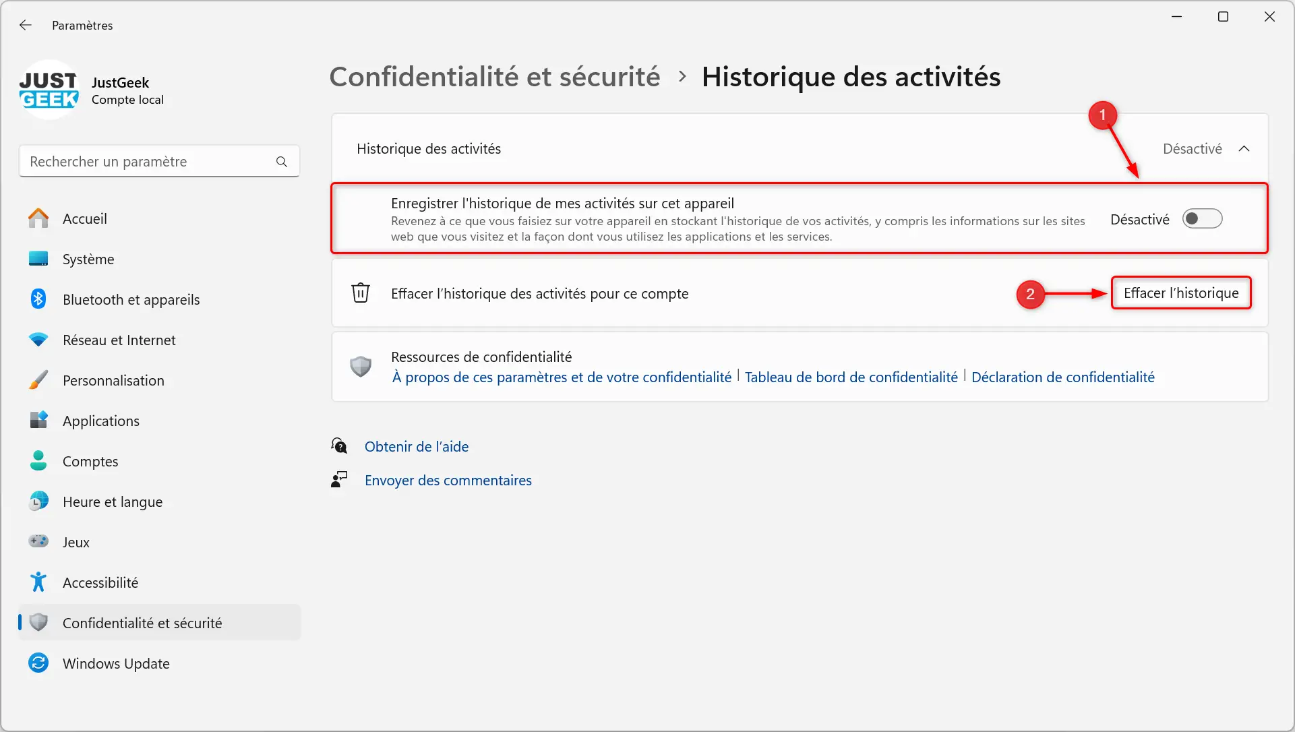Image resolution: width=1295 pixels, height=732 pixels.
Task: Click the Désactivé label next to the toggle
Action: click(x=1139, y=220)
